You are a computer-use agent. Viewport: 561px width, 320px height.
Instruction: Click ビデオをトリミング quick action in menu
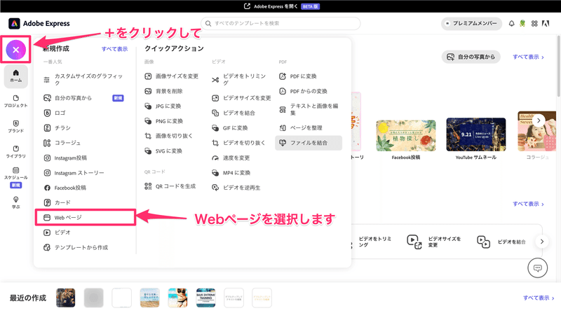(x=239, y=80)
